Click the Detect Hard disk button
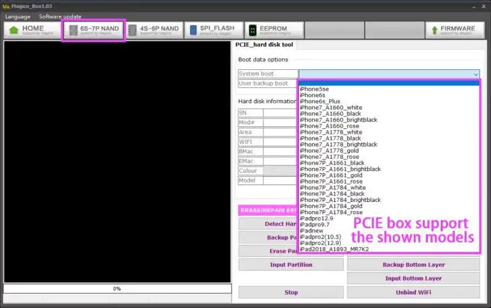Image resolution: width=491 pixels, height=308 pixels. 268,224
